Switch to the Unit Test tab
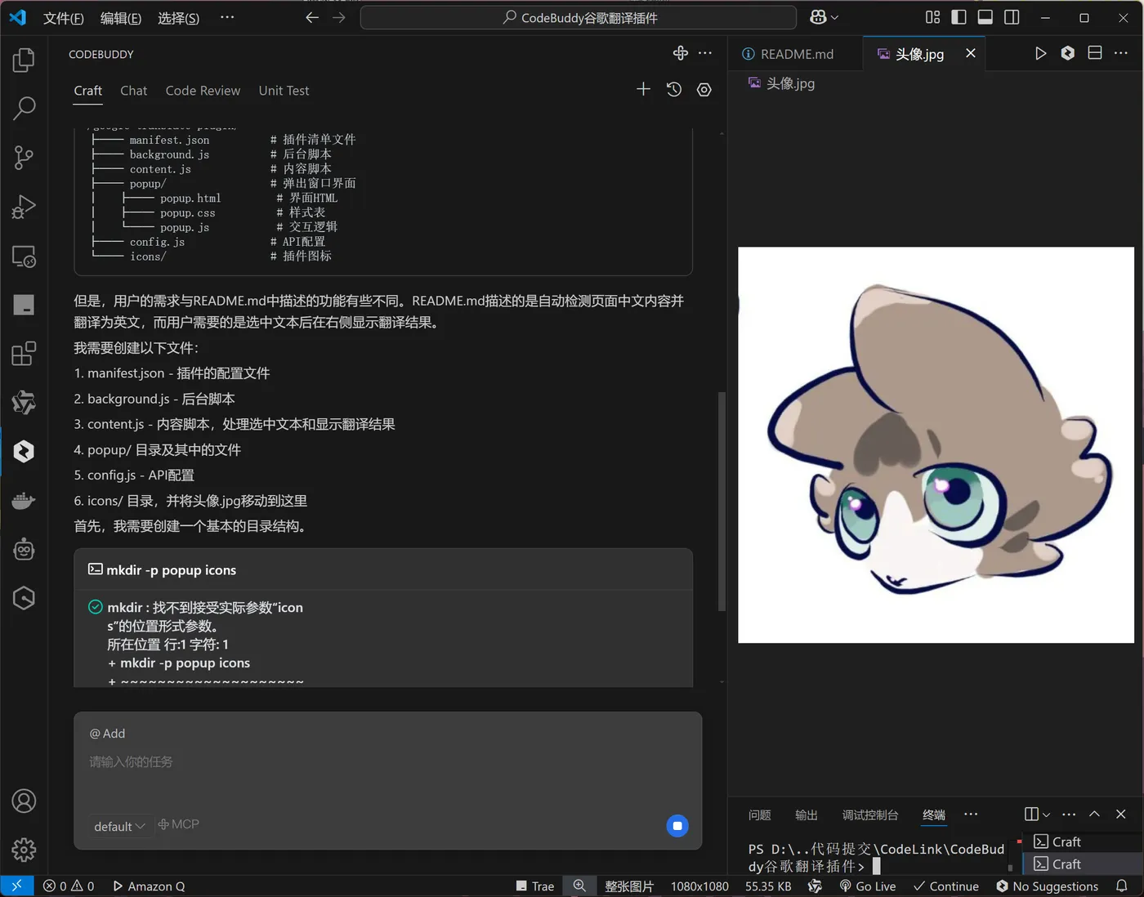The height and width of the screenshot is (897, 1144). point(284,91)
